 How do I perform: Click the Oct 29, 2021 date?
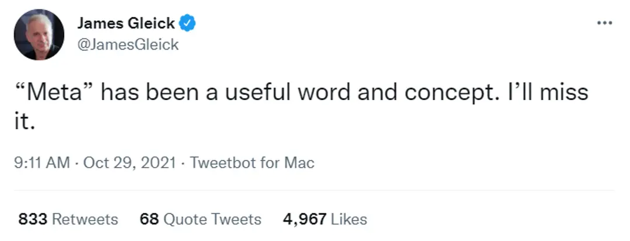click(129, 162)
